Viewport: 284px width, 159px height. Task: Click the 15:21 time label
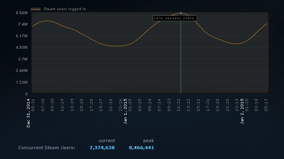(x=198, y=105)
